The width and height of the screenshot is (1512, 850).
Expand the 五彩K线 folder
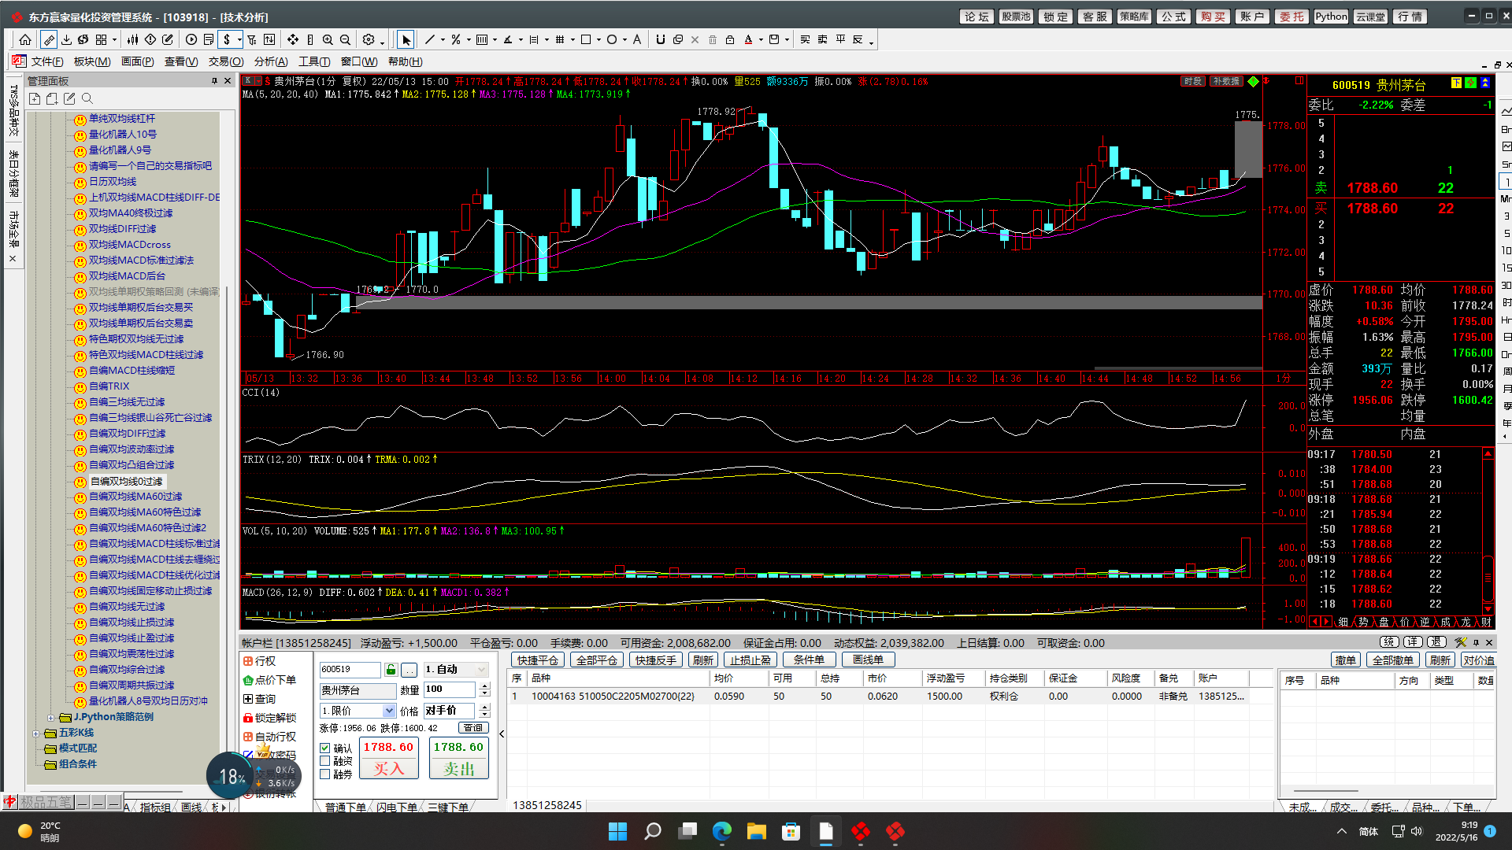(x=35, y=734)
